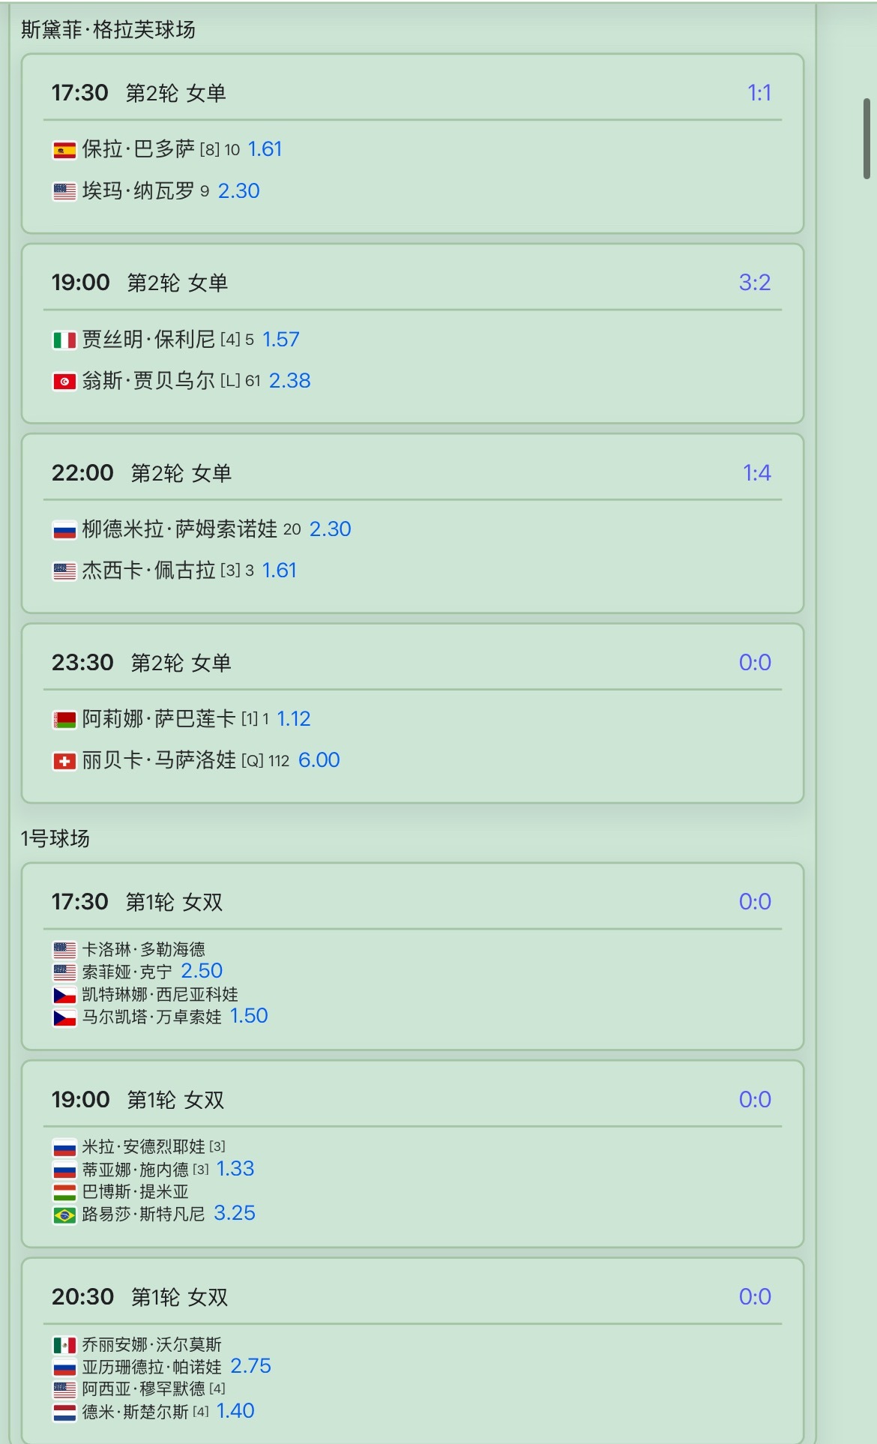877x1444 pixels.
Task: Click the Spanish flag beside 保拉·巴多萨
Action: pos(64,151)
